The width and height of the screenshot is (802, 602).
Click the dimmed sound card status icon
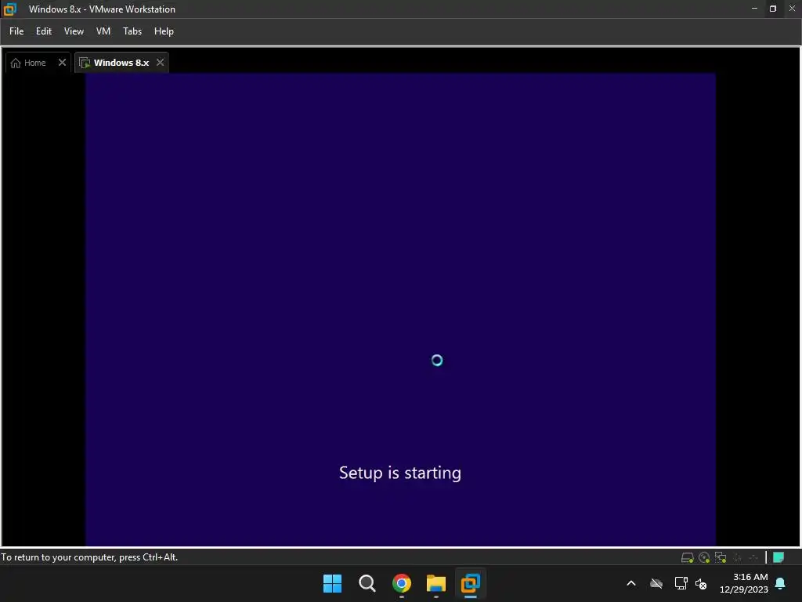(x=753, y=557)
